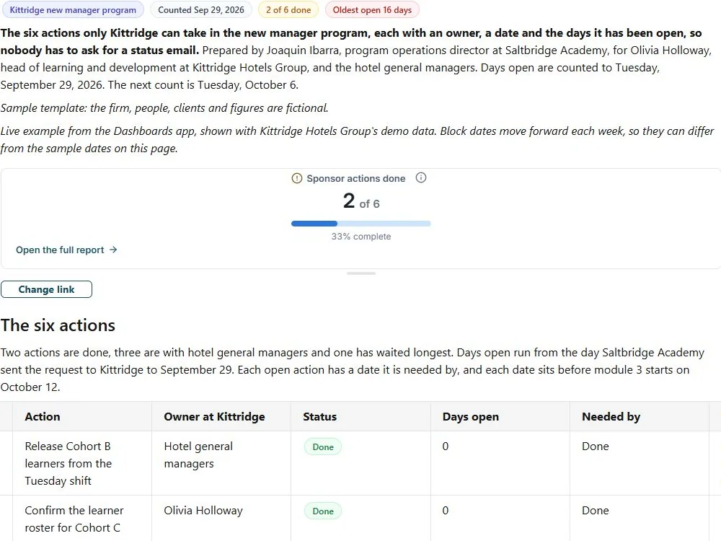Click the Kittridge new manager program pill
This screenshot has height=541, width=721.
pos(73,9)
